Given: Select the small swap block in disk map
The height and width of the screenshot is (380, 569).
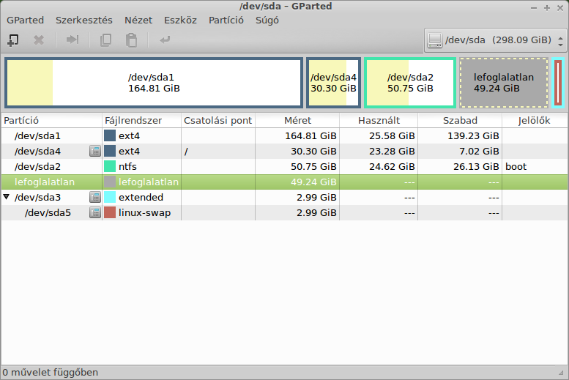Looking at the screenshot, I should (x=558, y=83).
